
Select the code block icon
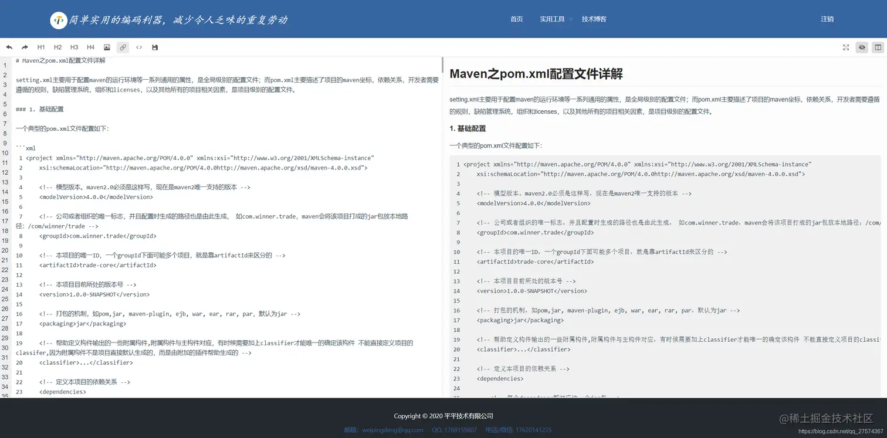pyautogui.click(x=139, y=47)
